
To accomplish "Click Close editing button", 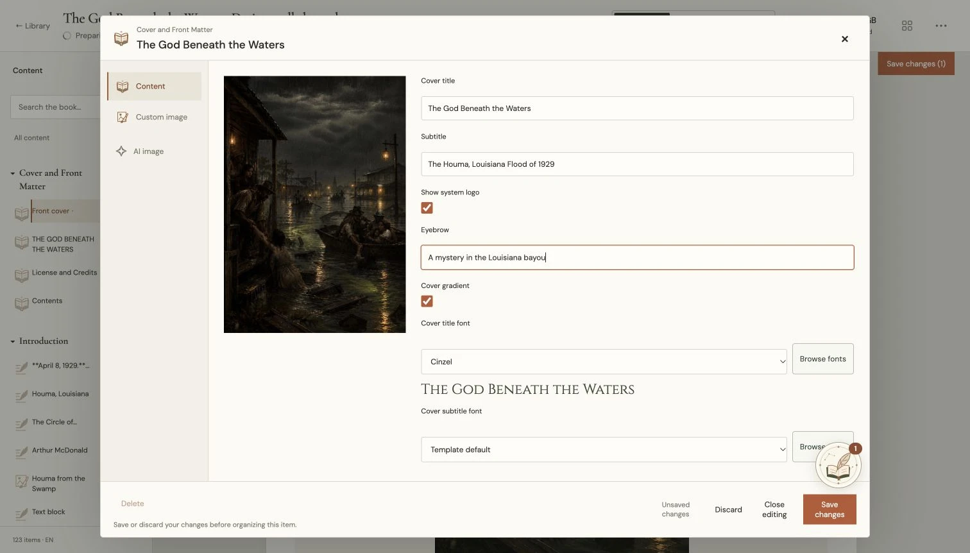I will (x=774, y=509).
